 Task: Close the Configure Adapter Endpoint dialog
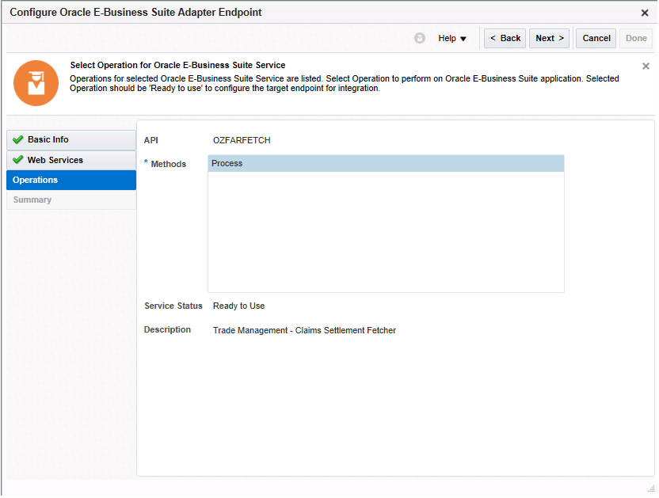(644, 13)
